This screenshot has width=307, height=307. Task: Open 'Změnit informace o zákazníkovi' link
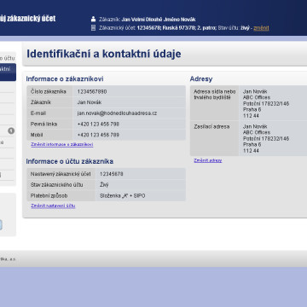click(x=62, y=144)
